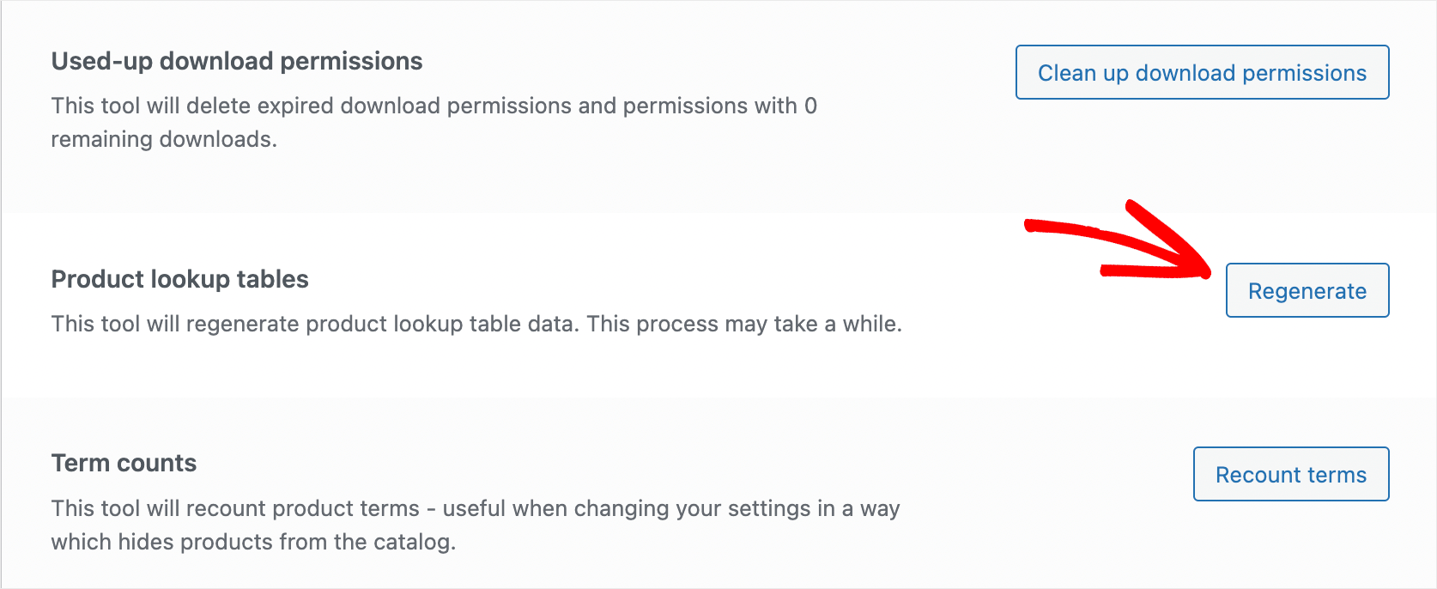Click "This tool will delete expired" description line
1437x589 pixels.
[434, 106]
